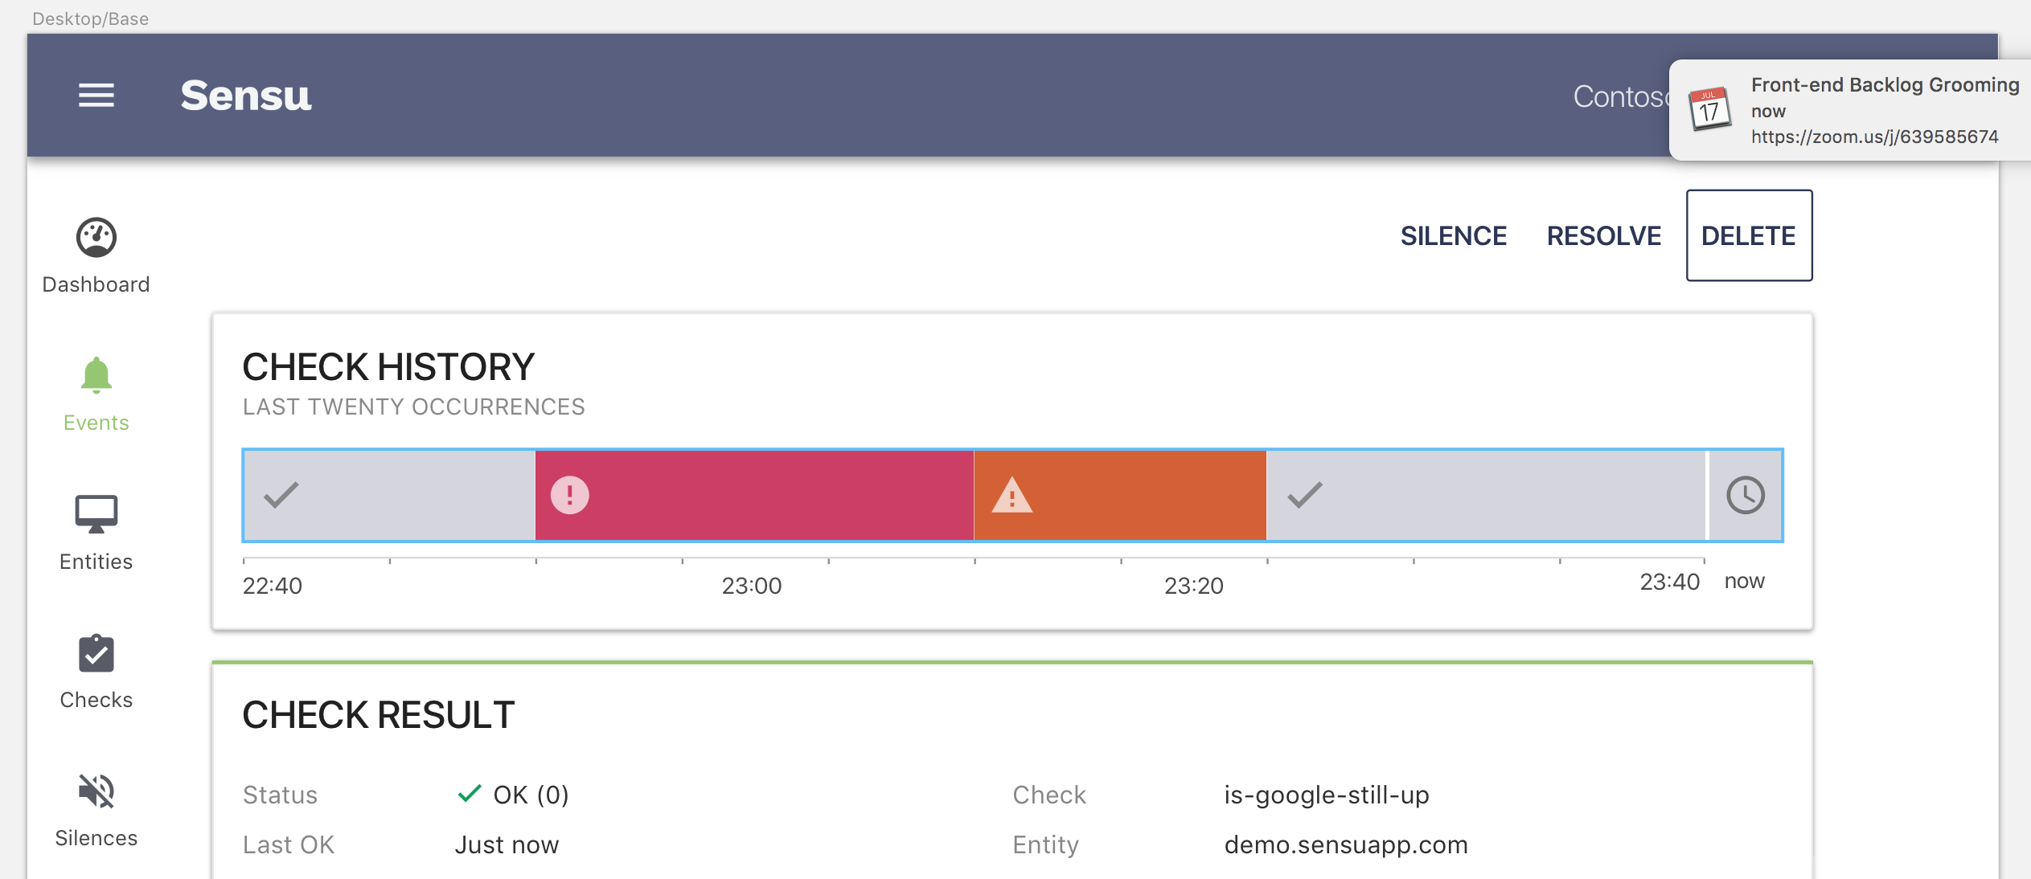Viewport: 2031px width, 879px height.
Task: Open the Checks clipboard icon
Action: (x=96, y=653)
